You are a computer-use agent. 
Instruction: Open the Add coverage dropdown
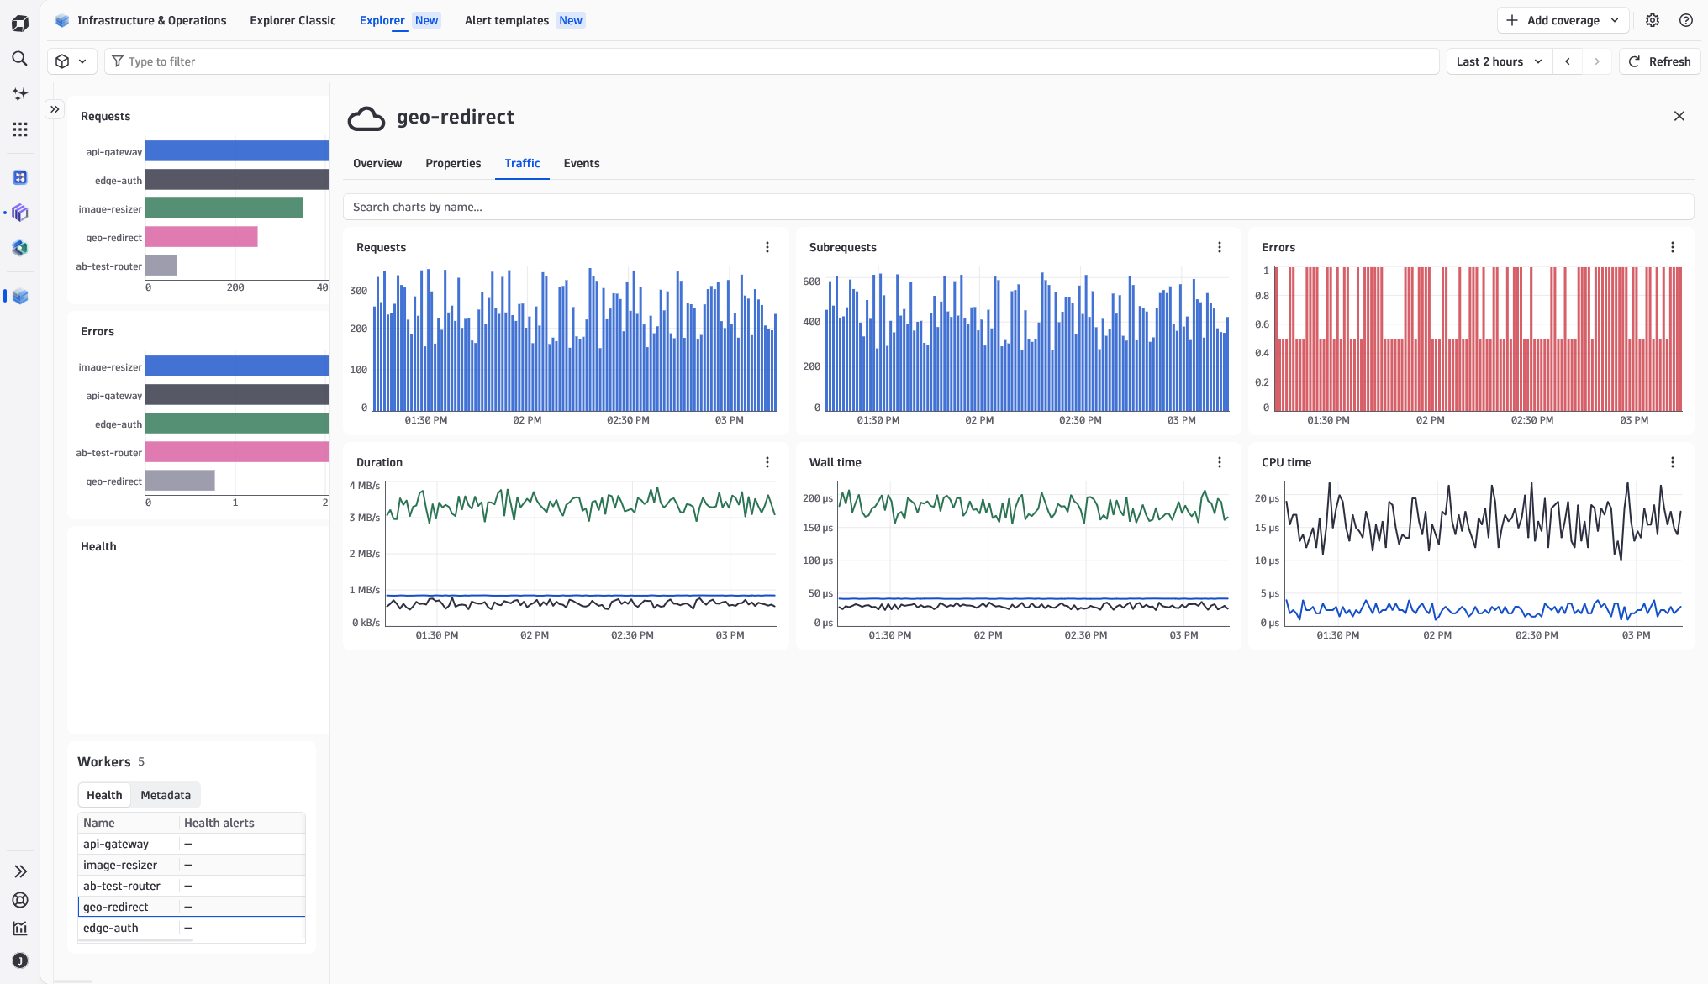[x=1563, y=20]
